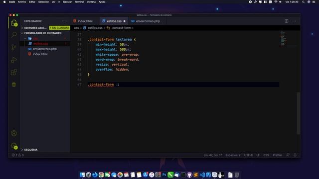Switch to the estilos.css tab

pos(114,21)
